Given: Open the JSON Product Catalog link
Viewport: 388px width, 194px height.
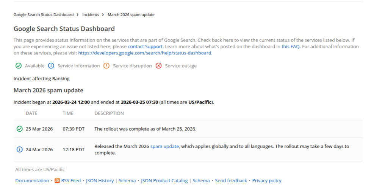Looking at the screenshot, I should [164, 181].
